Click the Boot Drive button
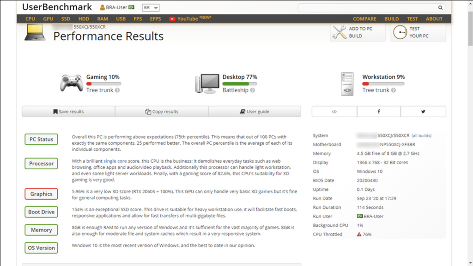This screenshot has height=266, width=473. [41, 212]
